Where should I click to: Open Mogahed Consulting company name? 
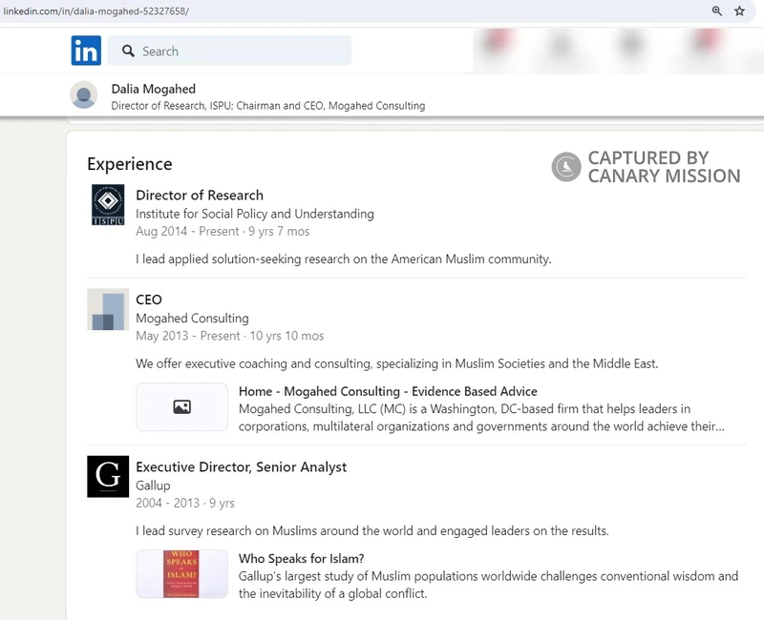pos(192,319)
